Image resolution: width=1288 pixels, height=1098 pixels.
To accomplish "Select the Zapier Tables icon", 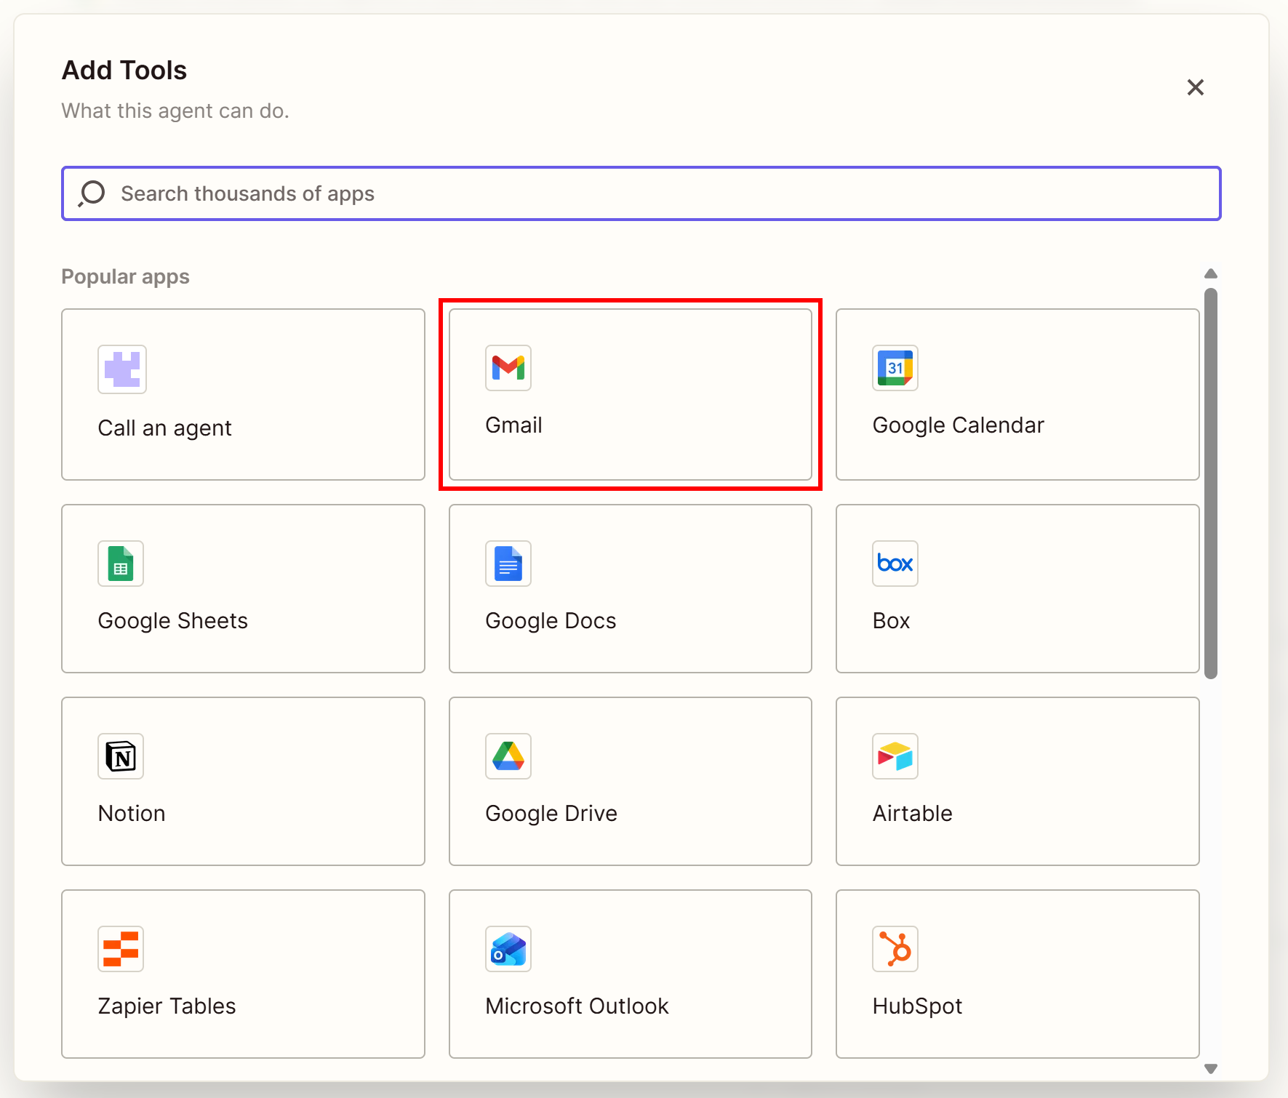I will click(121, 949).
